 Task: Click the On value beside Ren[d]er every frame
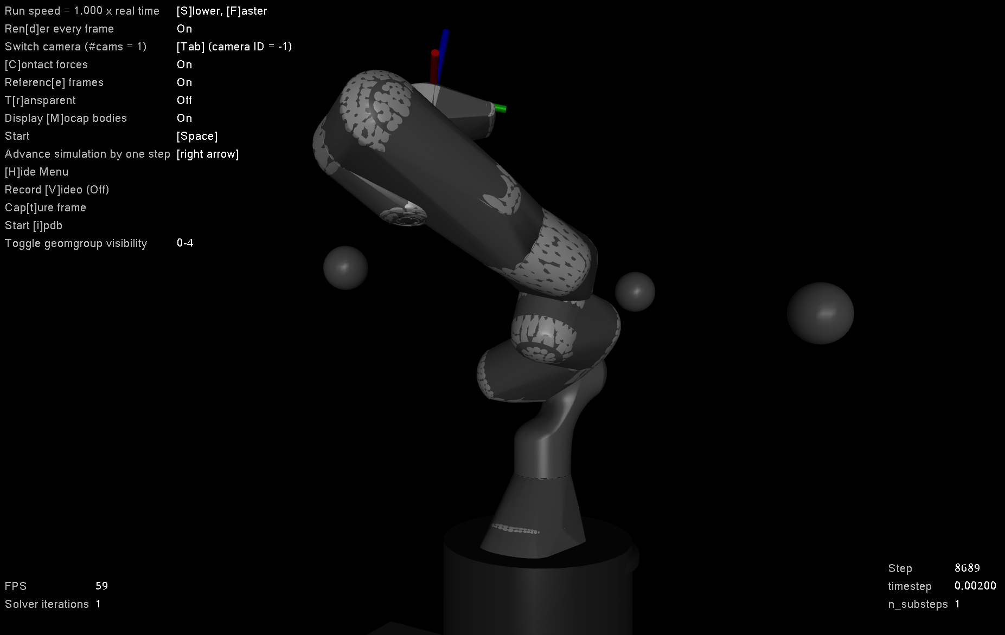tap(184, 29)
